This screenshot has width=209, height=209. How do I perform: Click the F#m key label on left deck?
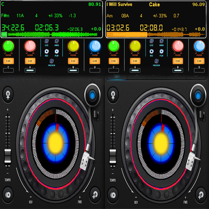point(5,16)
